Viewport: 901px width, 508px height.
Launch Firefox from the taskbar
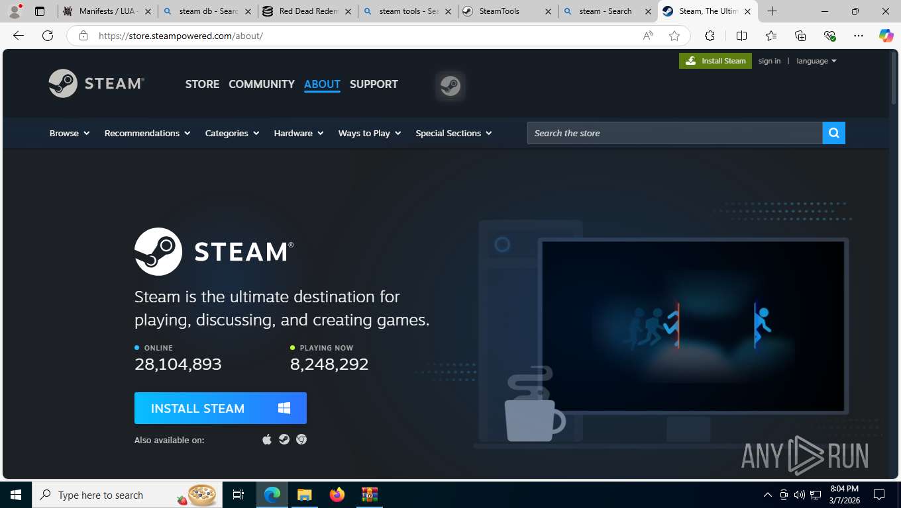click(337, 495)
